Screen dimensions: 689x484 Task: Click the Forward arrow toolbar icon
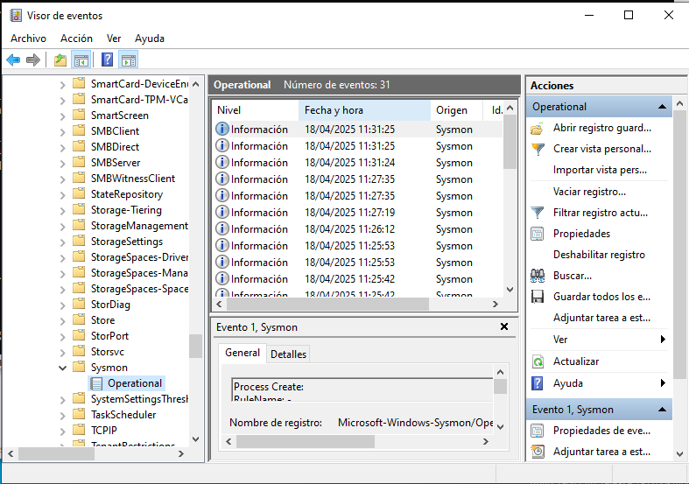pos(33,60)
